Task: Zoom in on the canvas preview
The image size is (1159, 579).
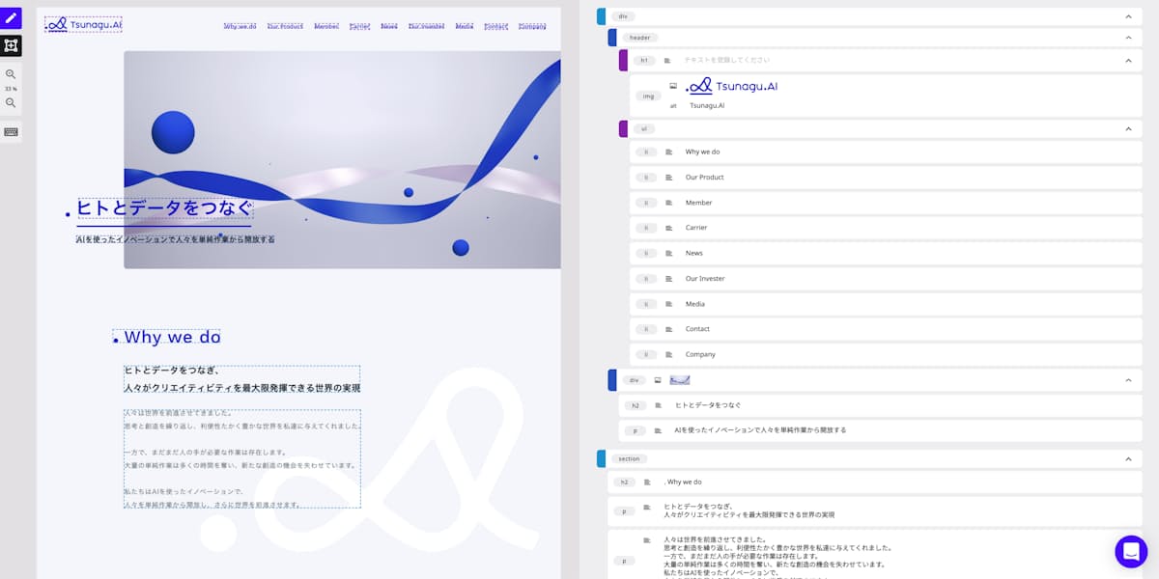Action: coord(11,74)
